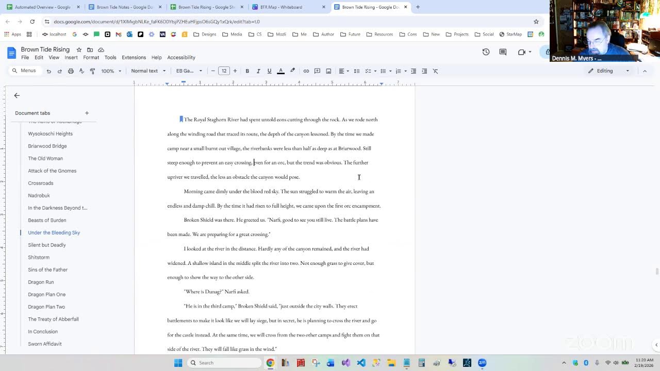Image resolution: width=660 pixels, height=371 pixels.
Task: Toggle underline formatting
Action: click(269, 71)
